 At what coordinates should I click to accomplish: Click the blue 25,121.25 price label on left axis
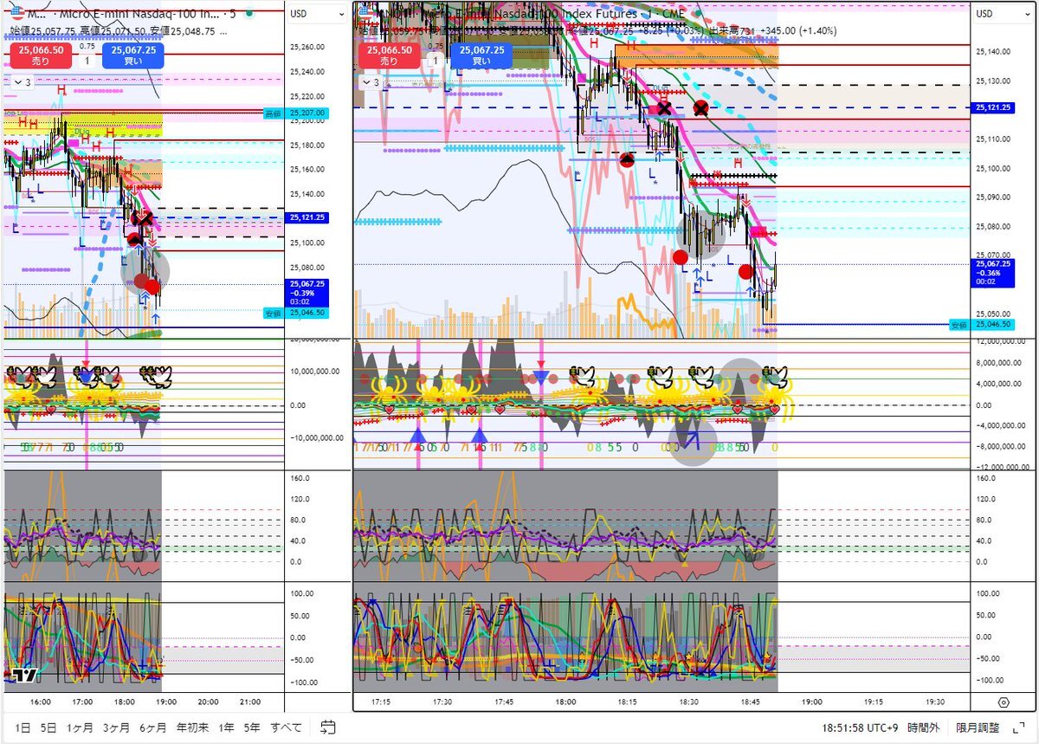[x=307, y=218]
